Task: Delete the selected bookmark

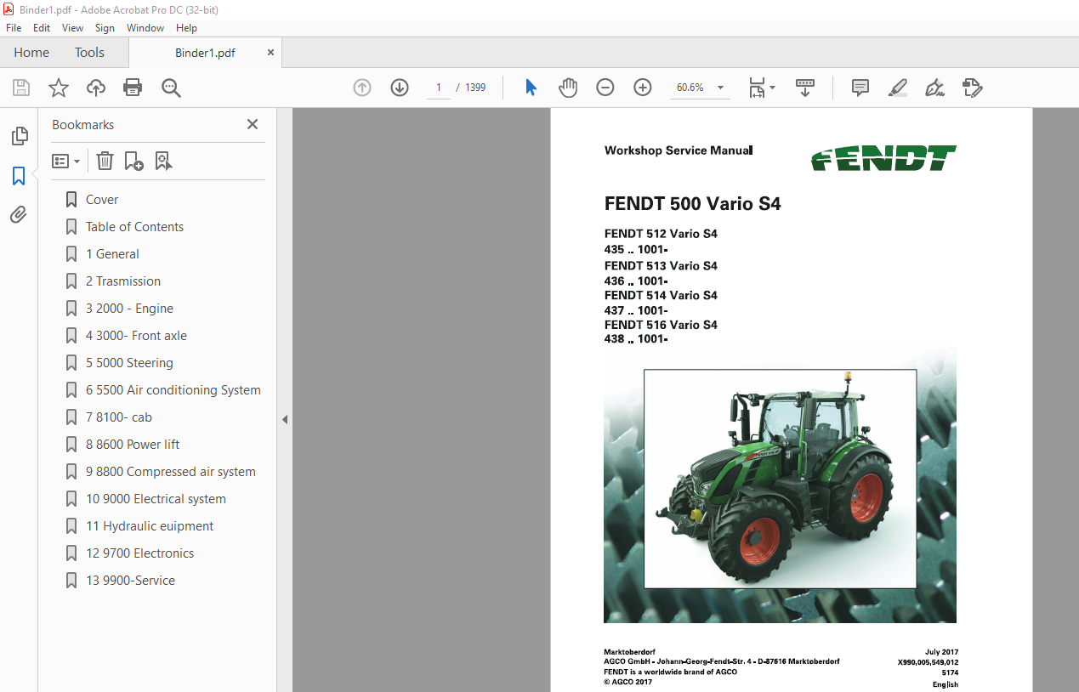Action: point(105,161)
